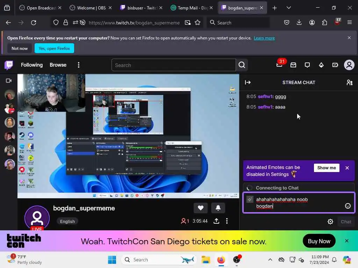Click Following in Twitch navigation
Image resolution: width=358 pixels, height=268 pixels.
32,65
